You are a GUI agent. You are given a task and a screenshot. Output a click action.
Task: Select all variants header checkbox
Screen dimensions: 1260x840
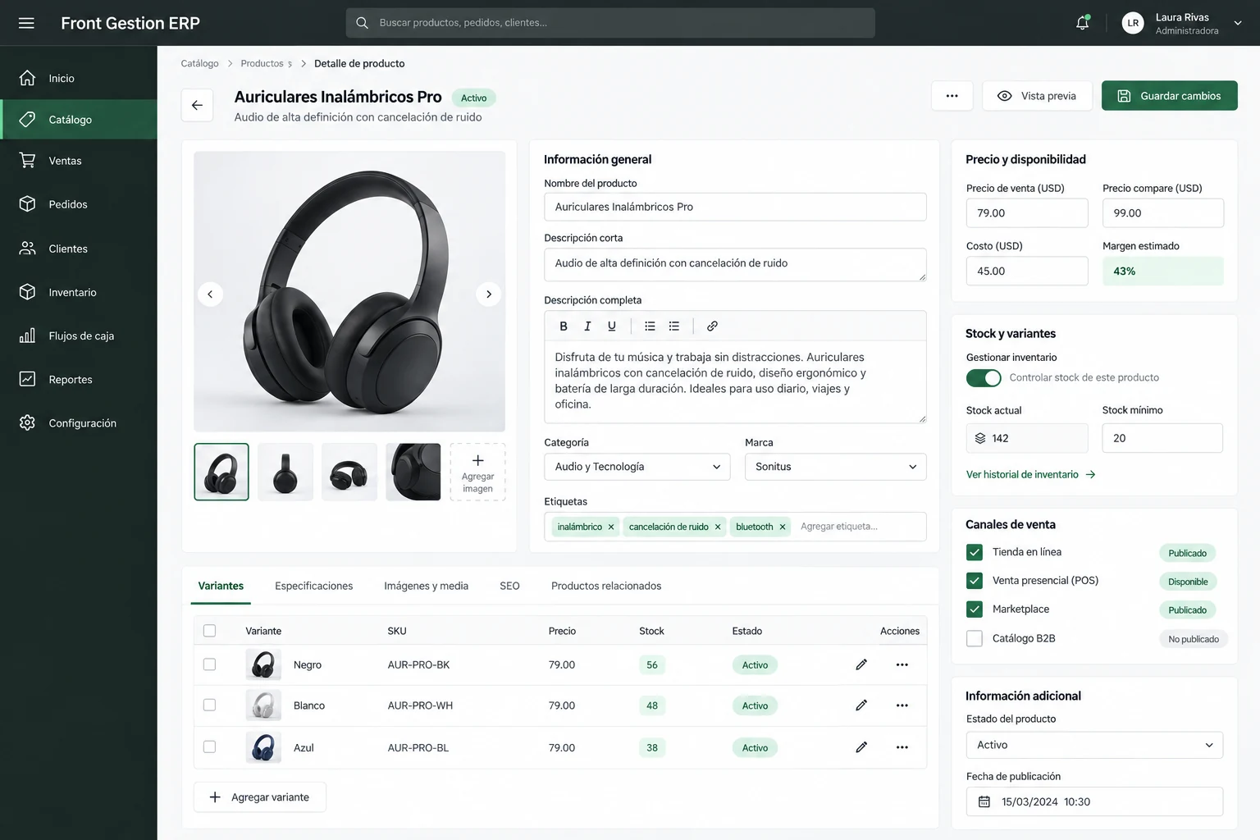pyautogui.click(x=210, y=631)
